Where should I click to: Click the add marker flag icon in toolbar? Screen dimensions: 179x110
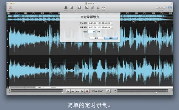(x=10, y=8)
